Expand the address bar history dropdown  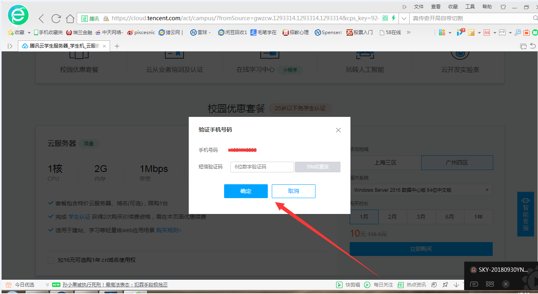click(404, 18)
